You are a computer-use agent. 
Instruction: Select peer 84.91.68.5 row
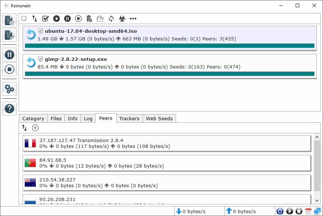coord(167,163)
